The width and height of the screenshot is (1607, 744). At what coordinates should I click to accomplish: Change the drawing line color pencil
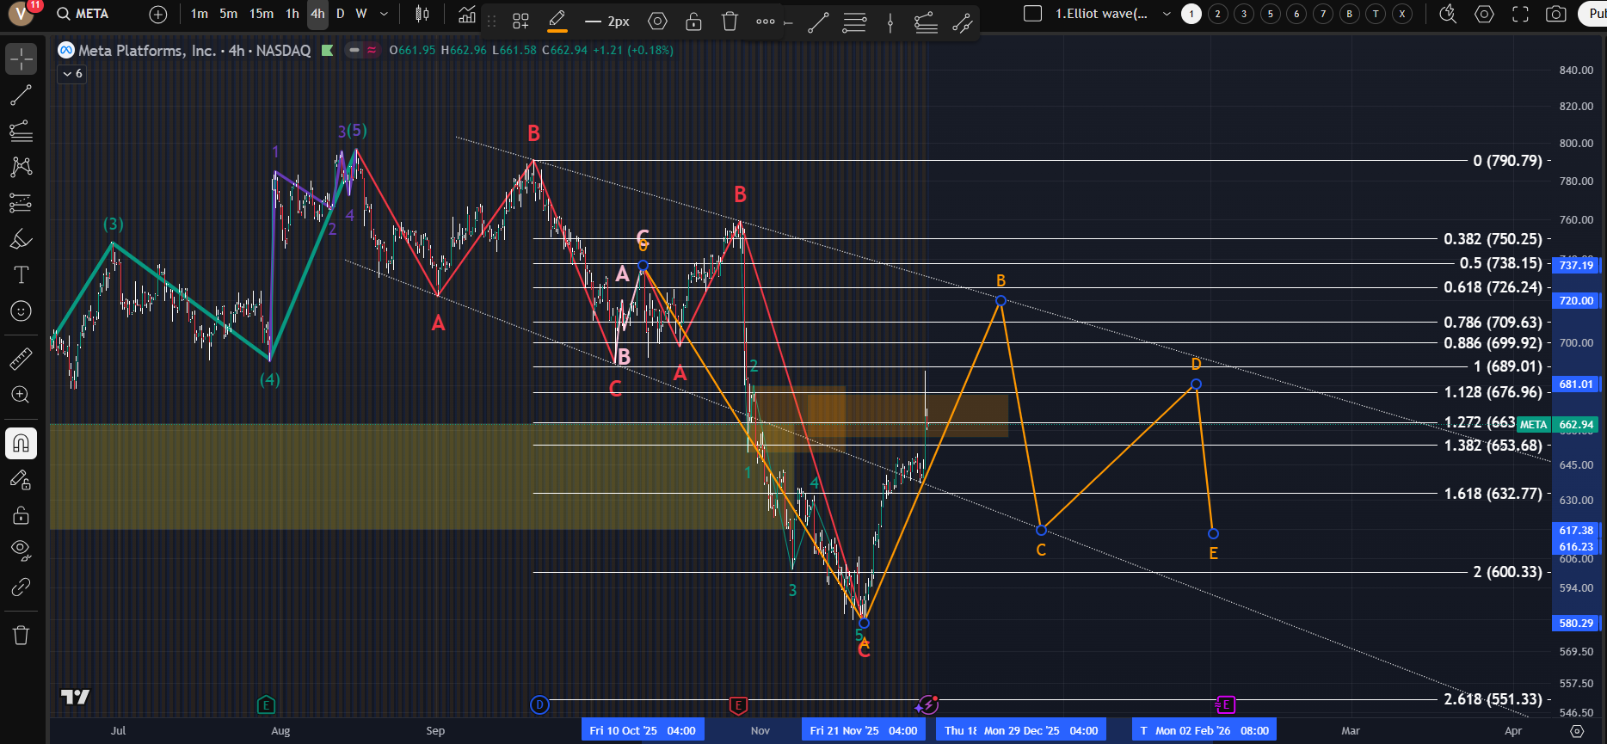(x=557, y=21)
